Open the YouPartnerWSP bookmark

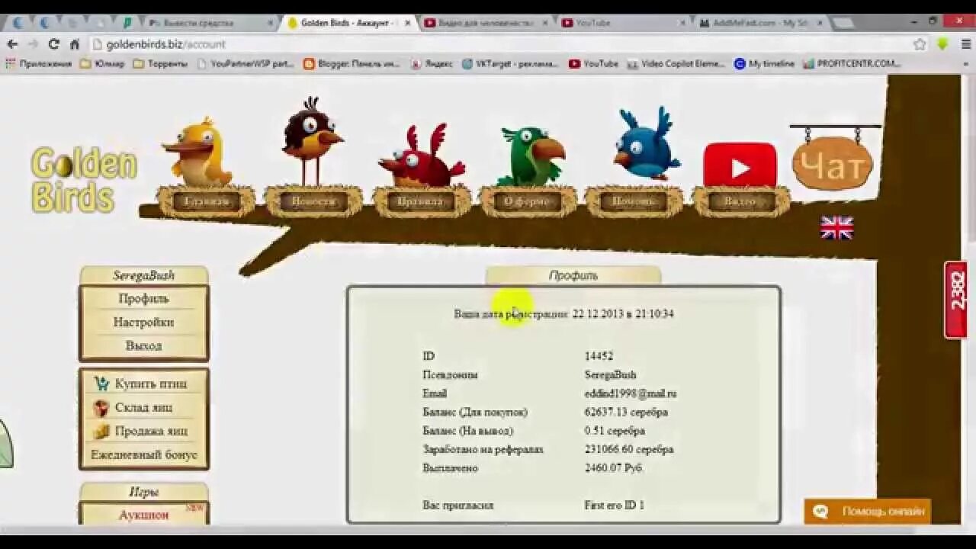coord(246,64)
